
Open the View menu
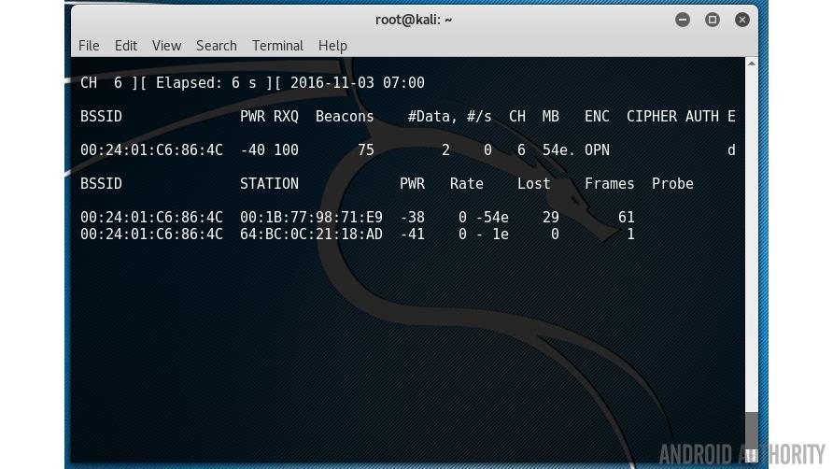(166, 45)
